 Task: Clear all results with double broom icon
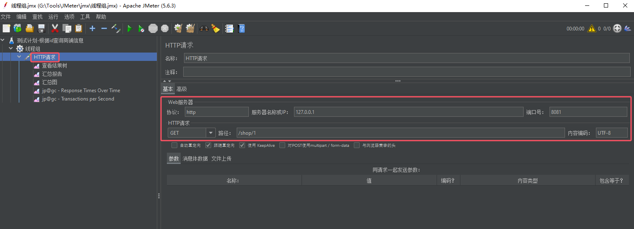point(190,28)
